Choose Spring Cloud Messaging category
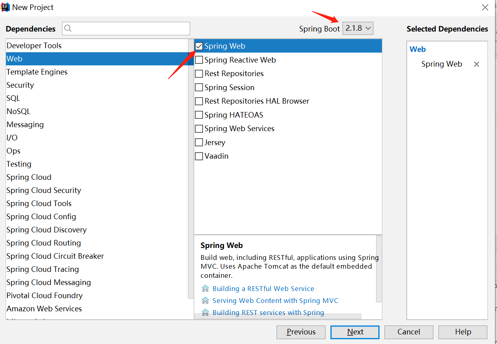 (x=97, y=282)
